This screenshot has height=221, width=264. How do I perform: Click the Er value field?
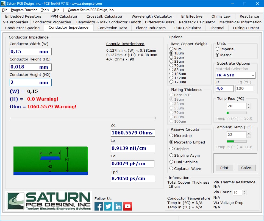(224, 89)
